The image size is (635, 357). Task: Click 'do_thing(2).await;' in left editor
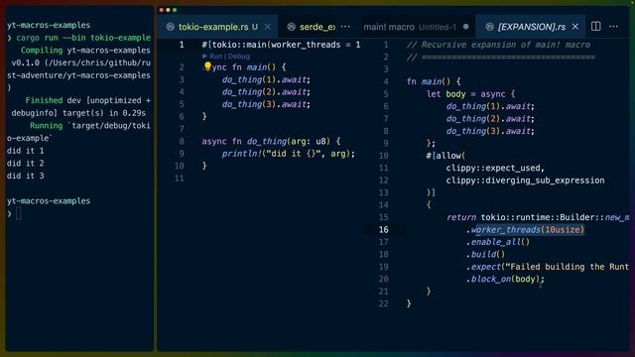point(266,92)
